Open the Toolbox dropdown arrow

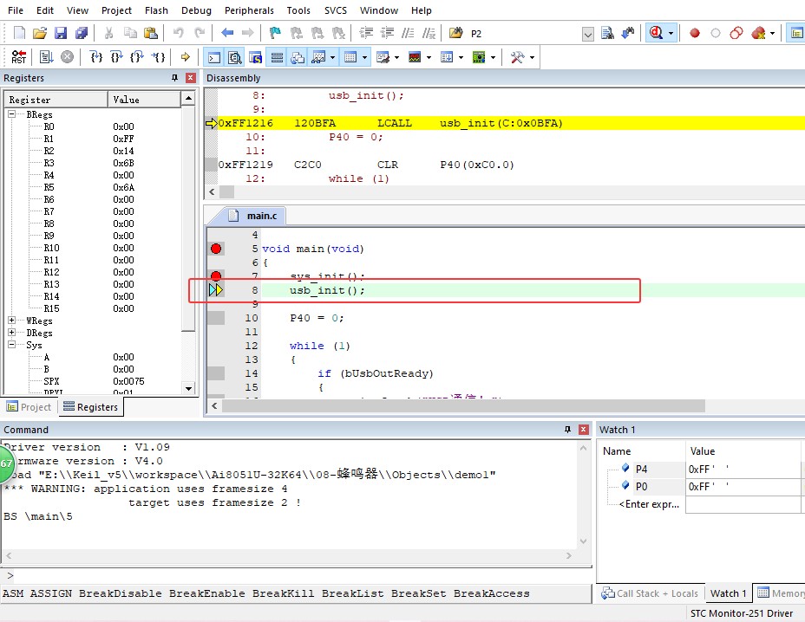(x=532, y=57)
